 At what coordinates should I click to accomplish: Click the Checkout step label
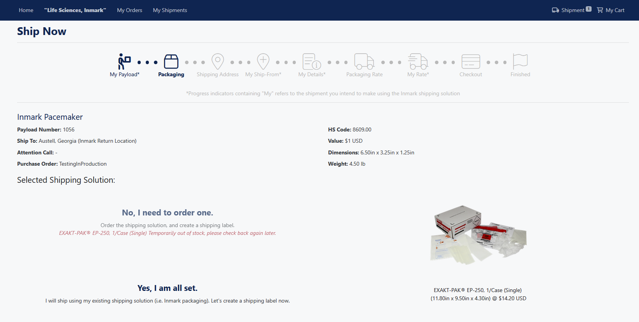point(471,74)
